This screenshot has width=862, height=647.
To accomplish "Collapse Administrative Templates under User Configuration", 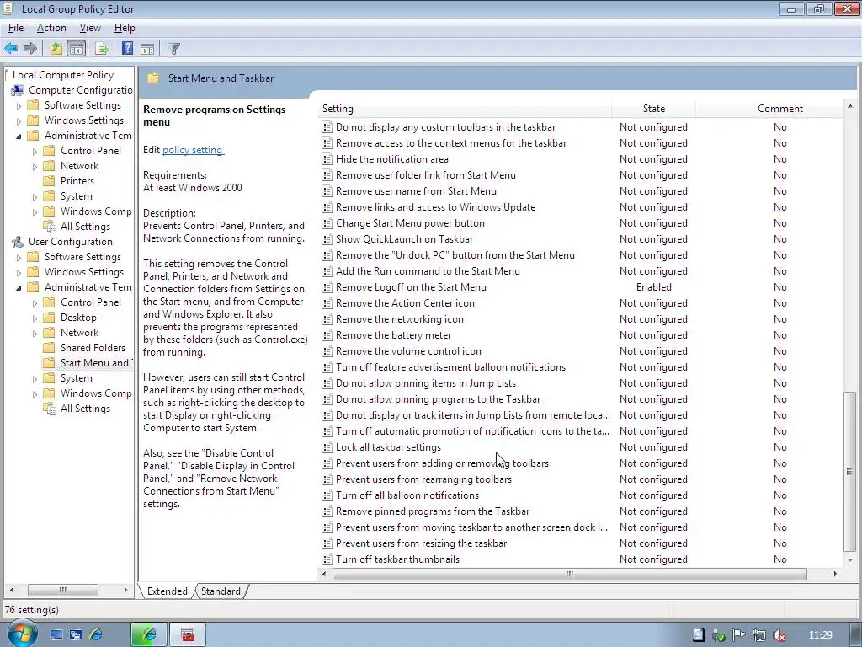I will tap(19, 287).
